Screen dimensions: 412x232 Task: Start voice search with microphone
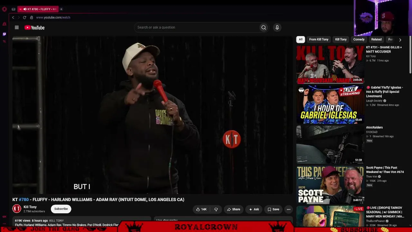tap(277, 27)
